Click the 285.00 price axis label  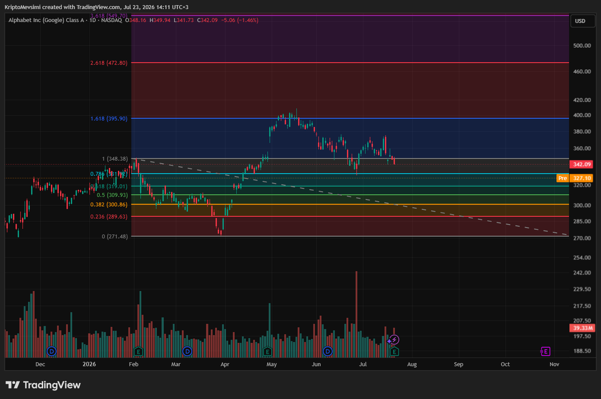pos(582,221)
